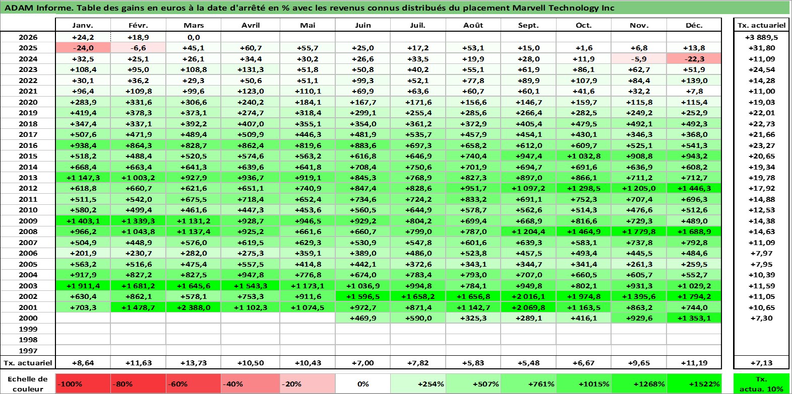Image resolution: width=792 pixels, height=394 pixels.
Task: Select the 1997 row label
Action: click(28, 351)
